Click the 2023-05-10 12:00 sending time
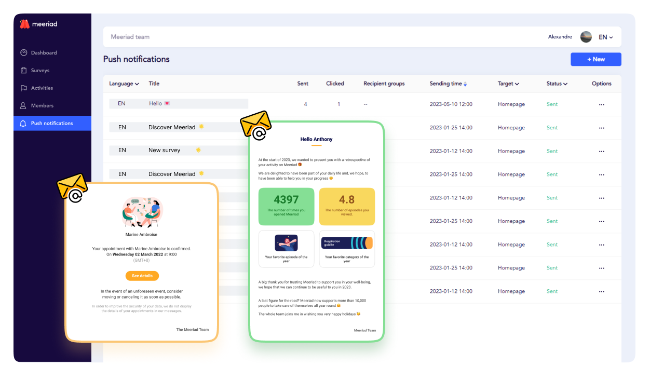The image size is (650, 378). click(451, 104)
